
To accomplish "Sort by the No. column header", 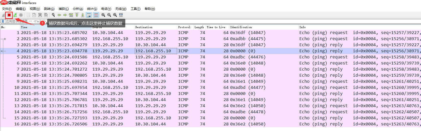I will [x=10, y=27].
